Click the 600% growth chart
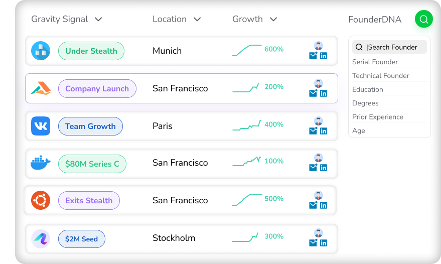441x264 pixels. coord(247,50)
